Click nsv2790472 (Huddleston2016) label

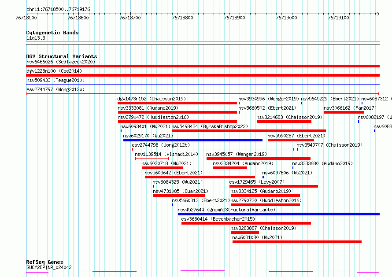[x=153, y=117]
